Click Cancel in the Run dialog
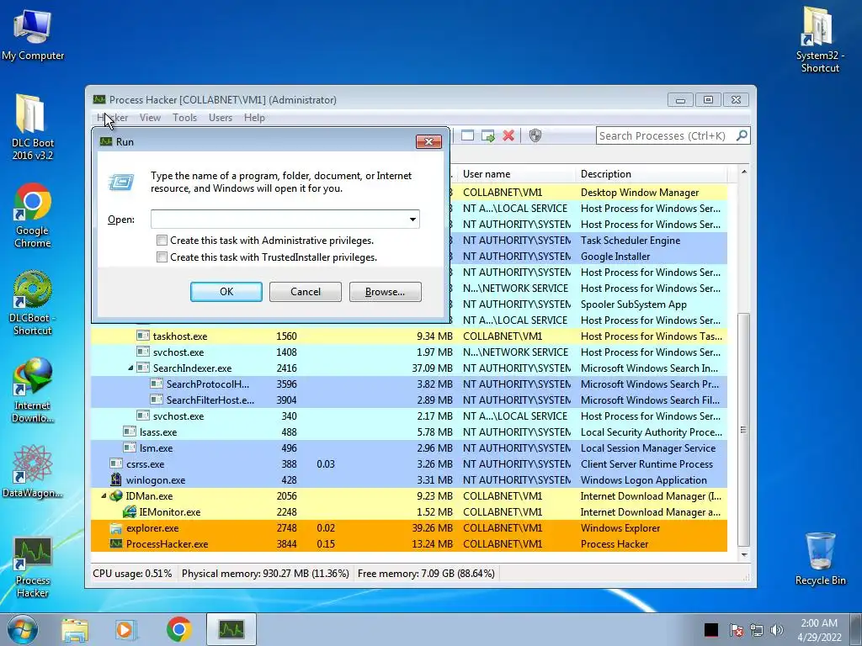862x646 pixels. (x=305, y=292)
